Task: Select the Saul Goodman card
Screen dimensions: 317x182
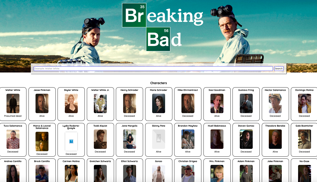Action: (217, 104)
